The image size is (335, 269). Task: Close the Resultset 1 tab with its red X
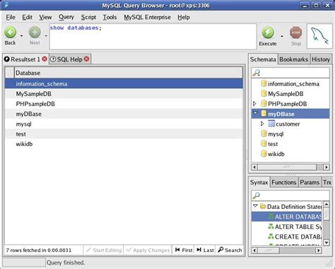pyautogui.click(x=45, y=59)
